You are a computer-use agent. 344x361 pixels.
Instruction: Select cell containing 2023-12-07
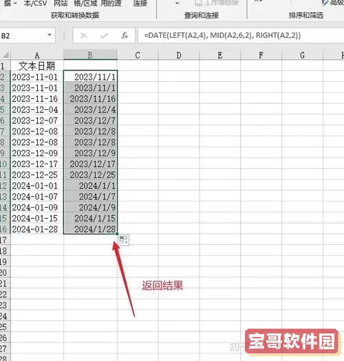[37, 120]
